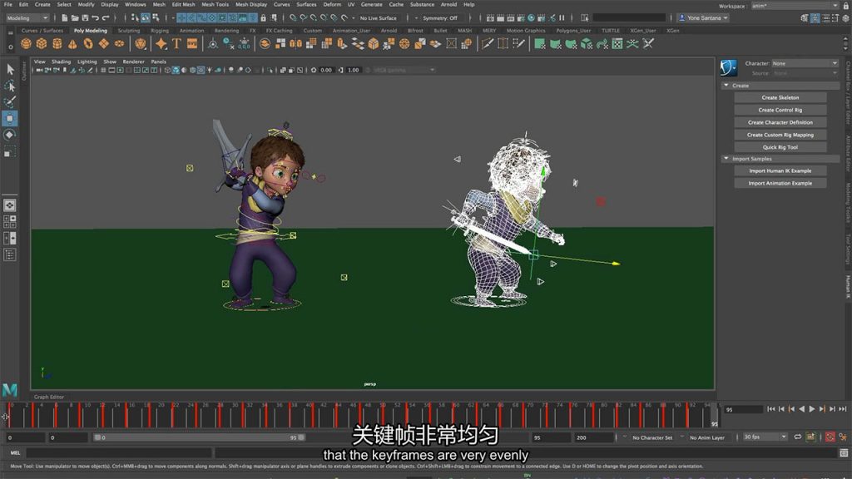Click the time range slider bar
This screenshot has height=479, width=852.
point(200,437)
